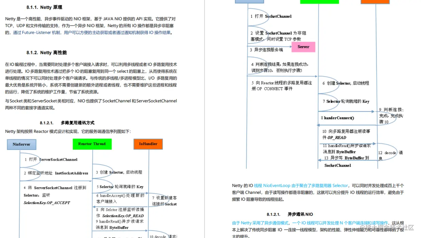The image size is (421, 238).
Task: Click step "6 handleAccept() 处理新的"
Action: coord(120,195)
